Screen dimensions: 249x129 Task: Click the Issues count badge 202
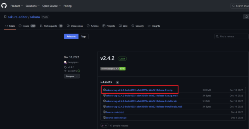pos(33,26)
